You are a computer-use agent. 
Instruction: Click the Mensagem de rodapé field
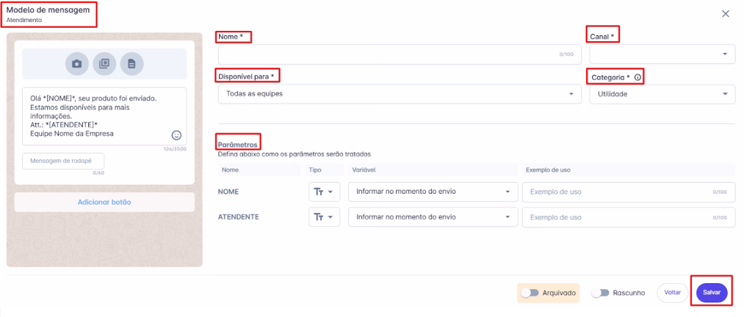click(63, 161)
